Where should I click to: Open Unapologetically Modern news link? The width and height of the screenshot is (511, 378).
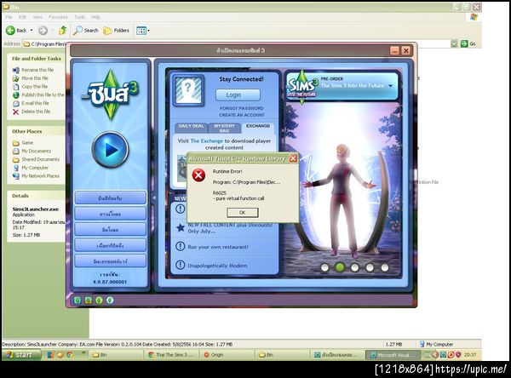pyautogui.click(x=217, y=266)
